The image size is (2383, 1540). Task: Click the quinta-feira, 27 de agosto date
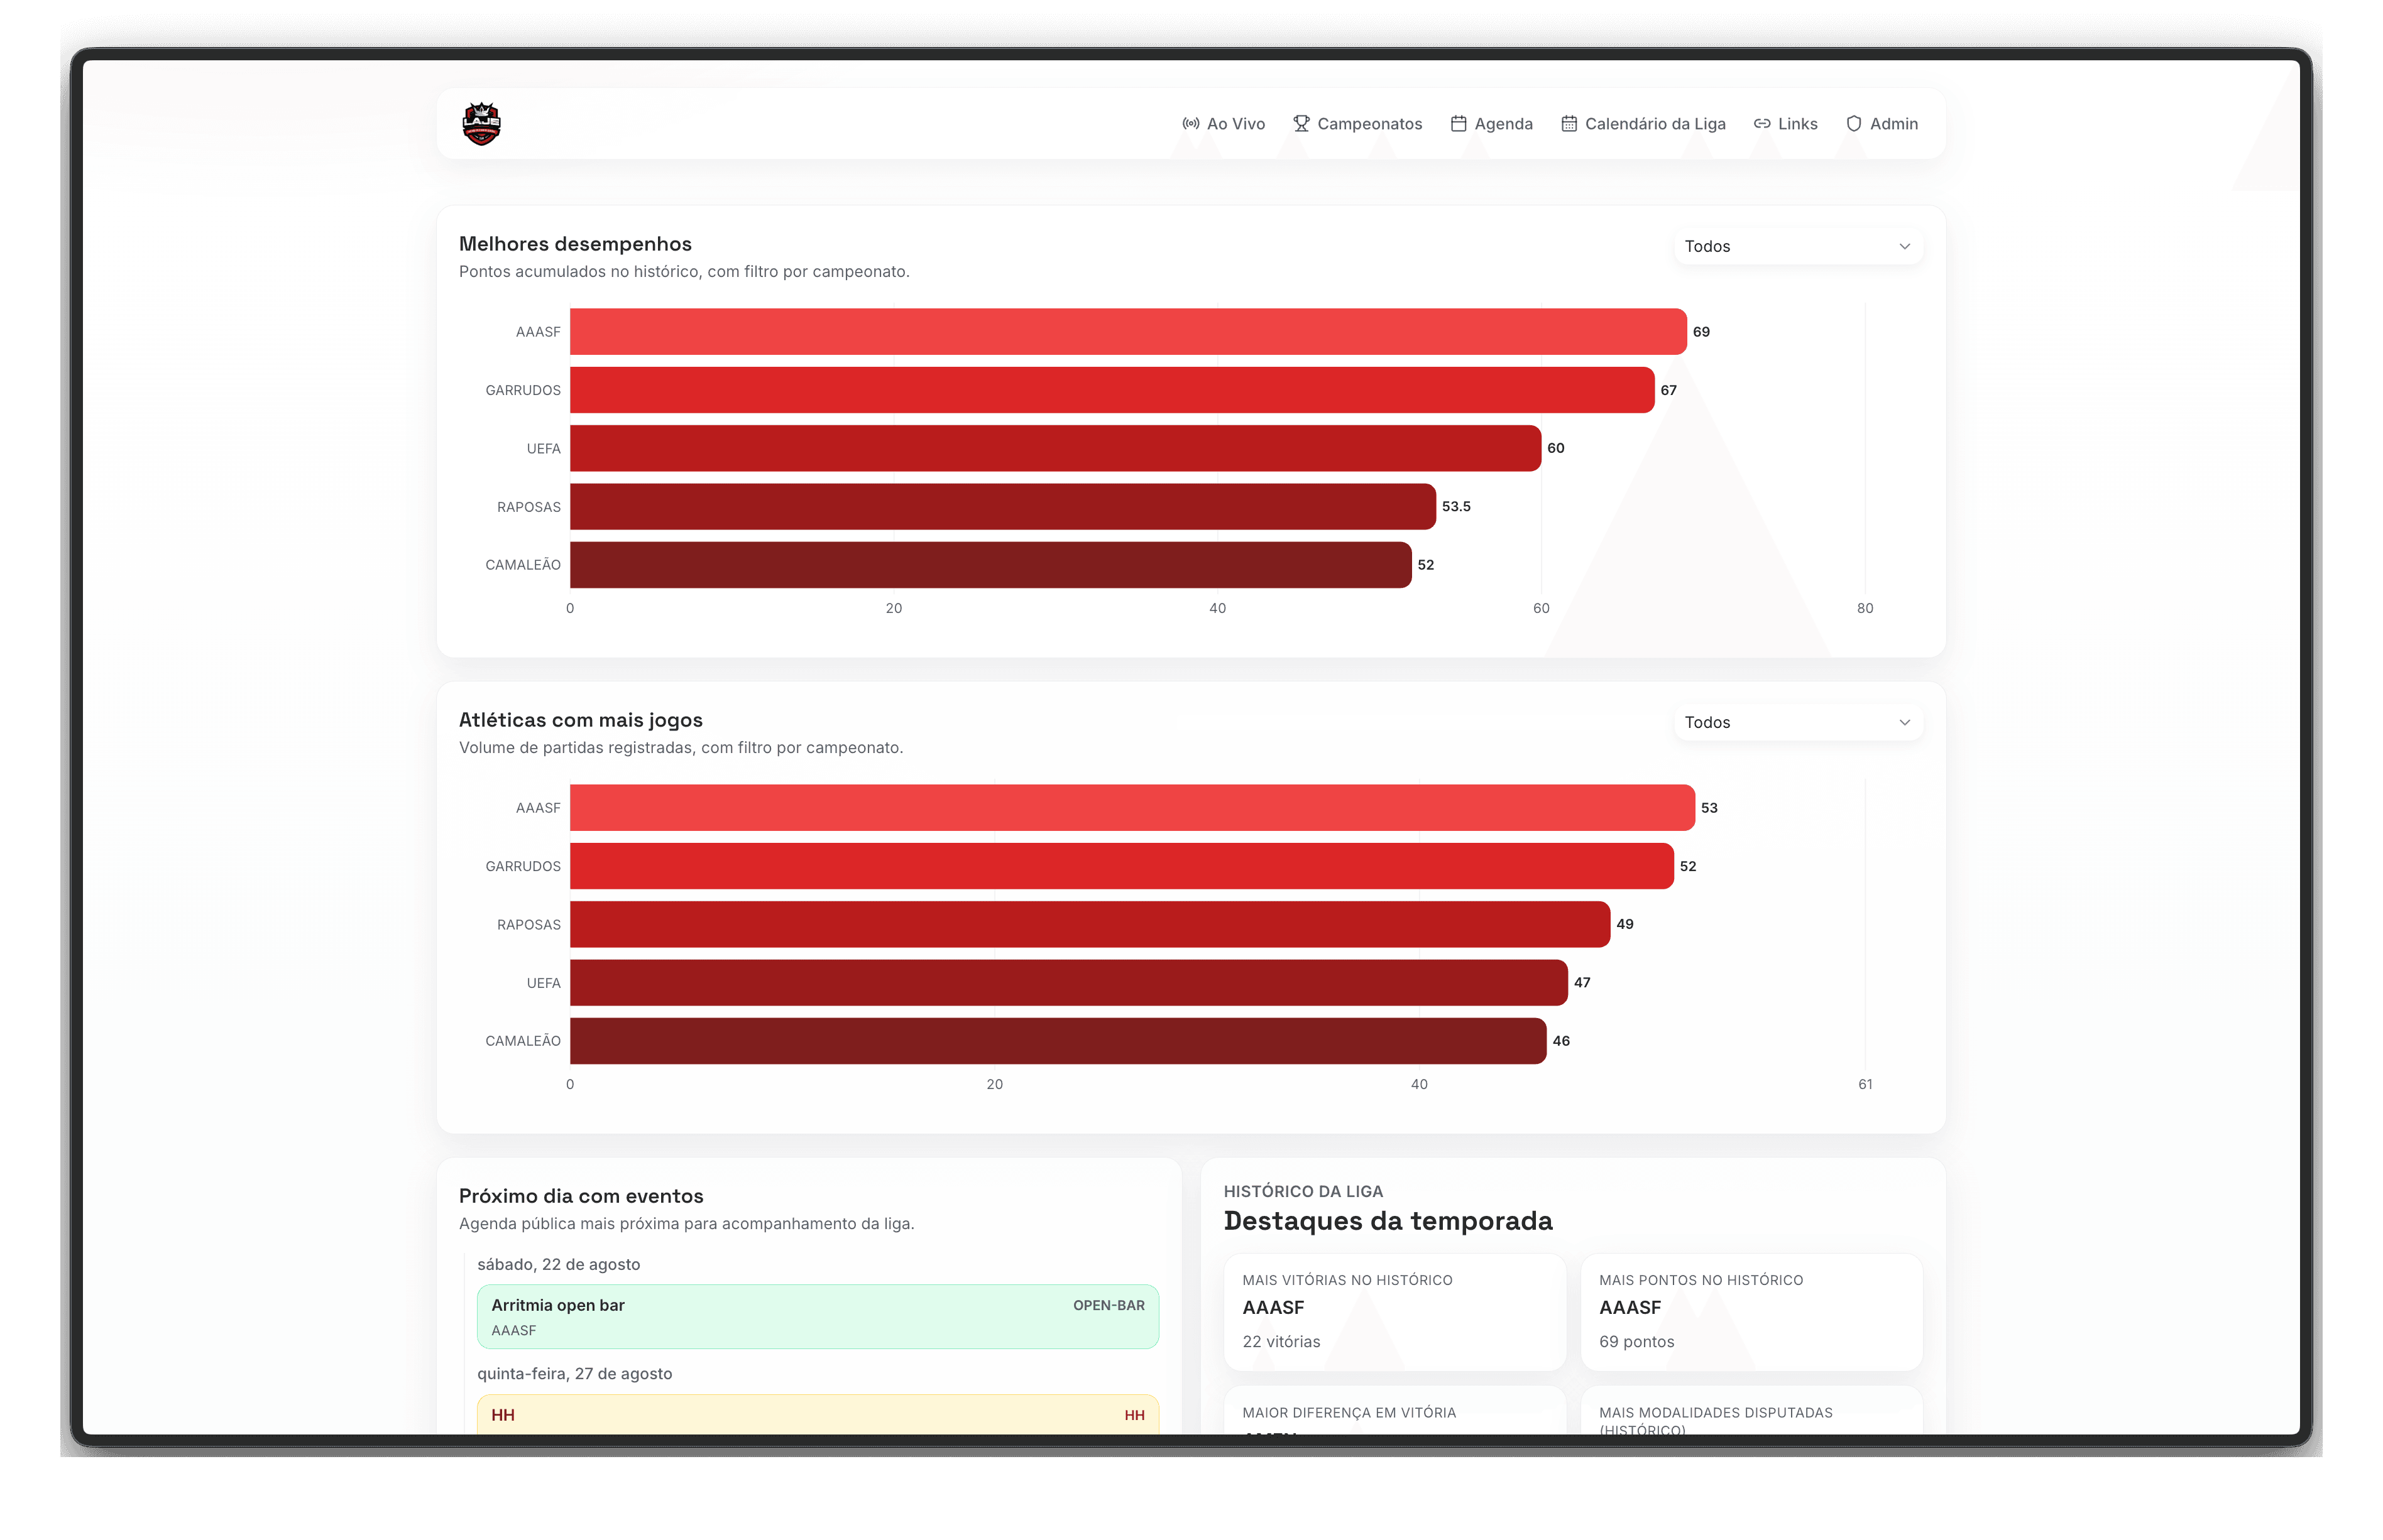click(x=574, y=1374)
